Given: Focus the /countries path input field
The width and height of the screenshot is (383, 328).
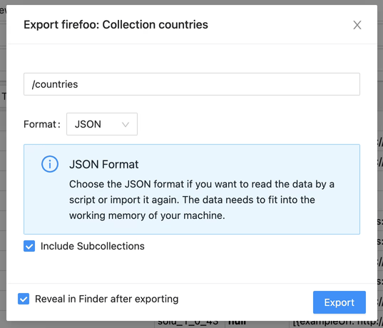Looking at the screenshot, I should 192,84.
